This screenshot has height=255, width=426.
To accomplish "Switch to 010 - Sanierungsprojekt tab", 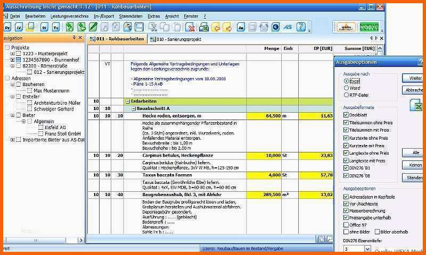I will 176,39.
